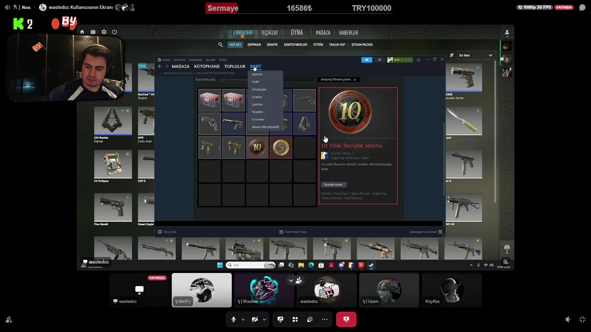Click the Windows Start button in shared screen
Image resolution: width=591 pixels, height=332 pixels.
[220, 265]
